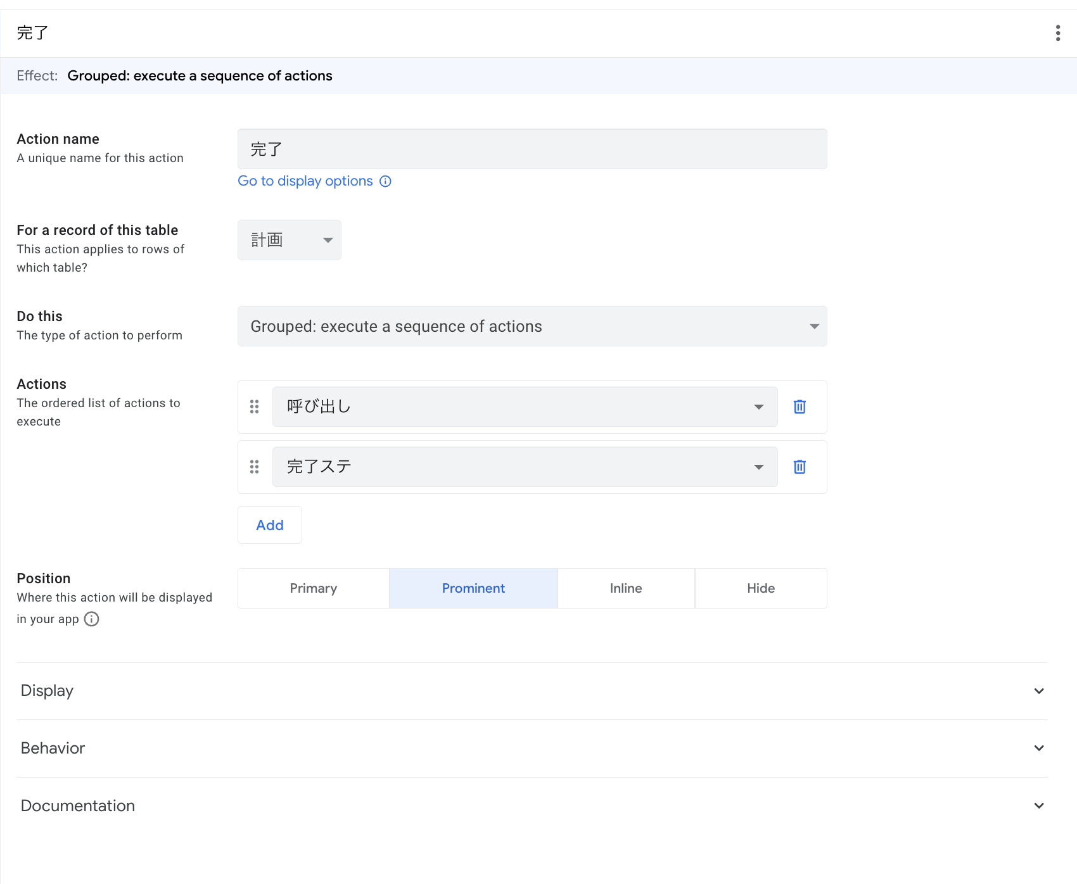The width and height of the screenshot is (1077, 884).
Task: Click the Add button for actions
Action: point(270,525)
